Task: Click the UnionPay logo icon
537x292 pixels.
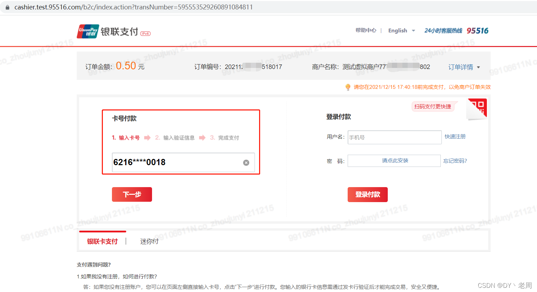Action: (88, 31)
